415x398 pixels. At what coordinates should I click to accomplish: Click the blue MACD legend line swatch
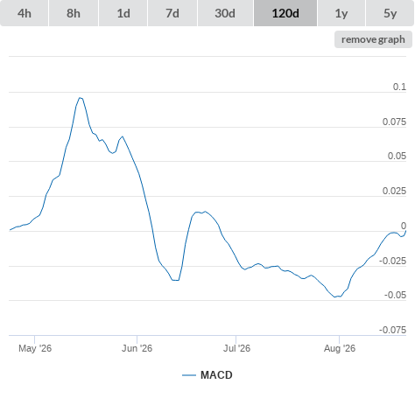point(189,375)
